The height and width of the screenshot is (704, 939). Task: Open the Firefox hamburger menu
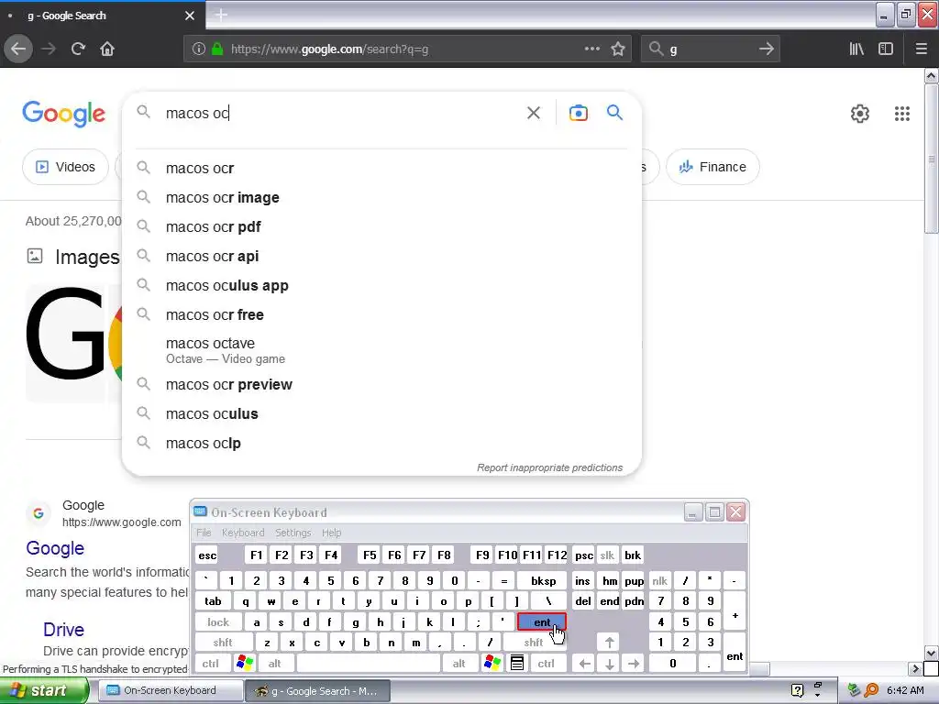coord(922,49)
